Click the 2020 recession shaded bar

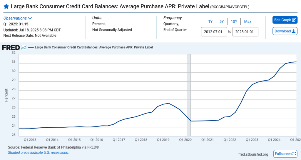pos(189,94)
